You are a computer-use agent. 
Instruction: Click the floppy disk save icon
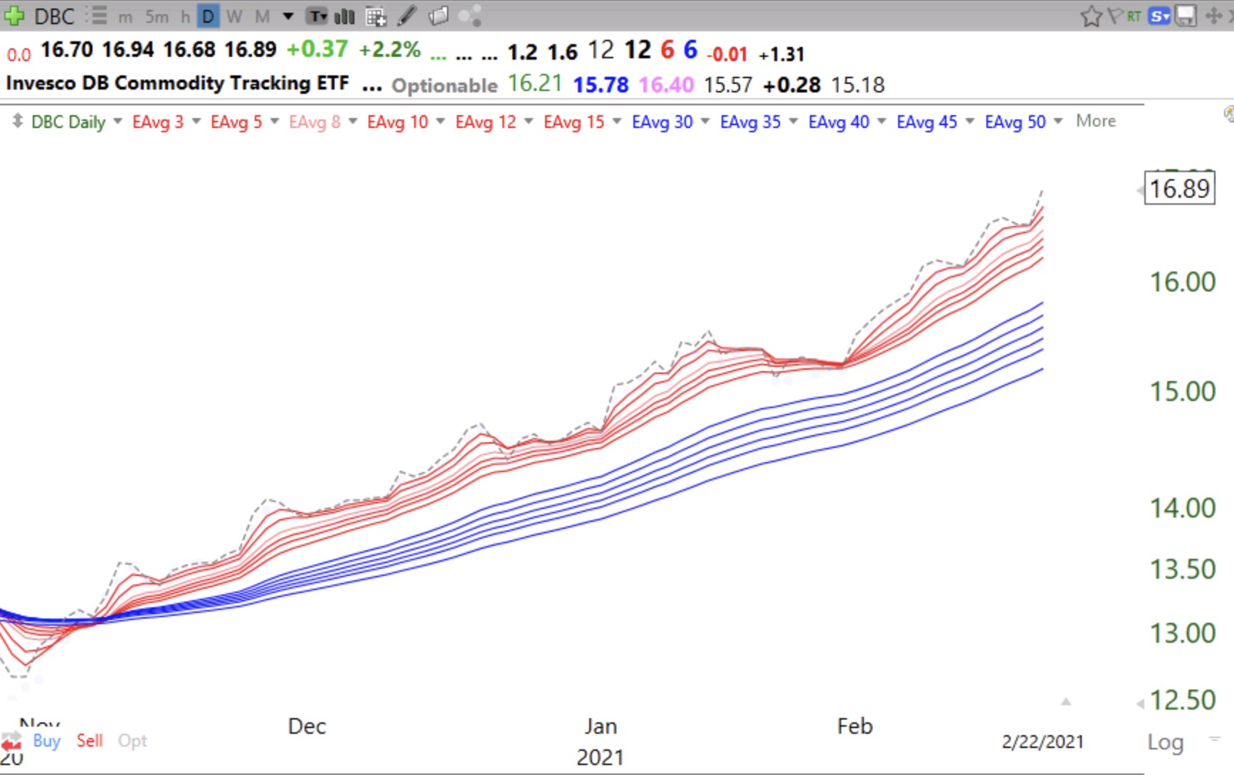point(1186,16)
